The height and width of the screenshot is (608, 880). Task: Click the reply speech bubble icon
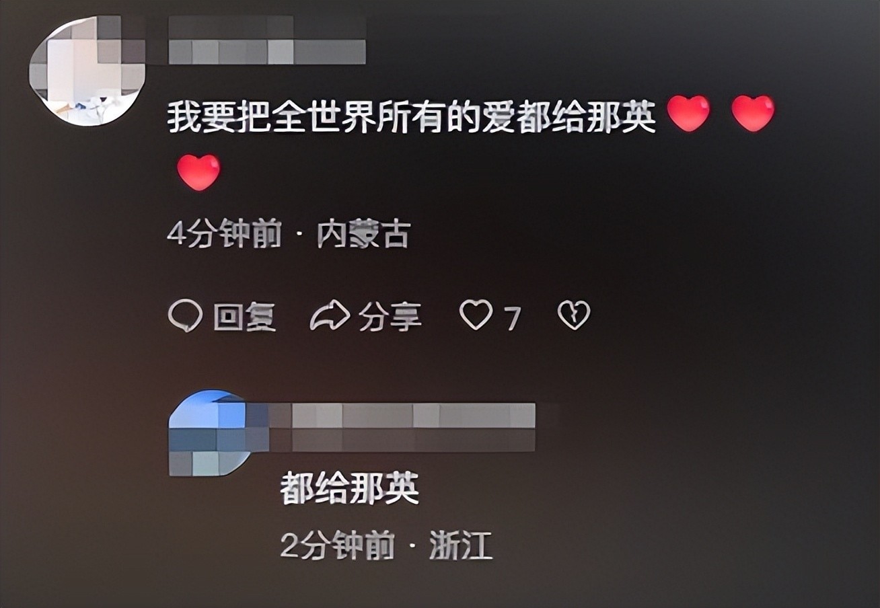point(185,315)
